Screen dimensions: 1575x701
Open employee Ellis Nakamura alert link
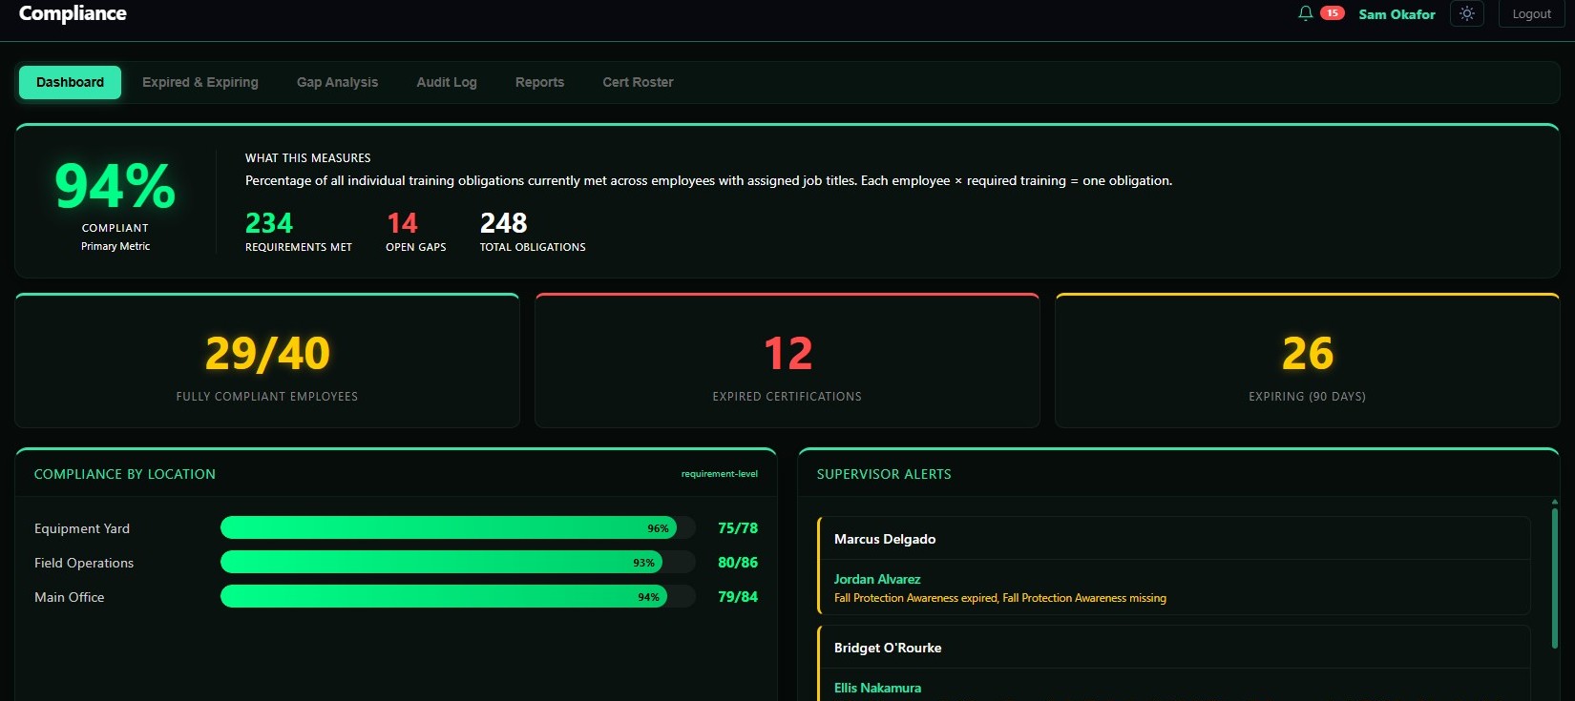point(877,688)
